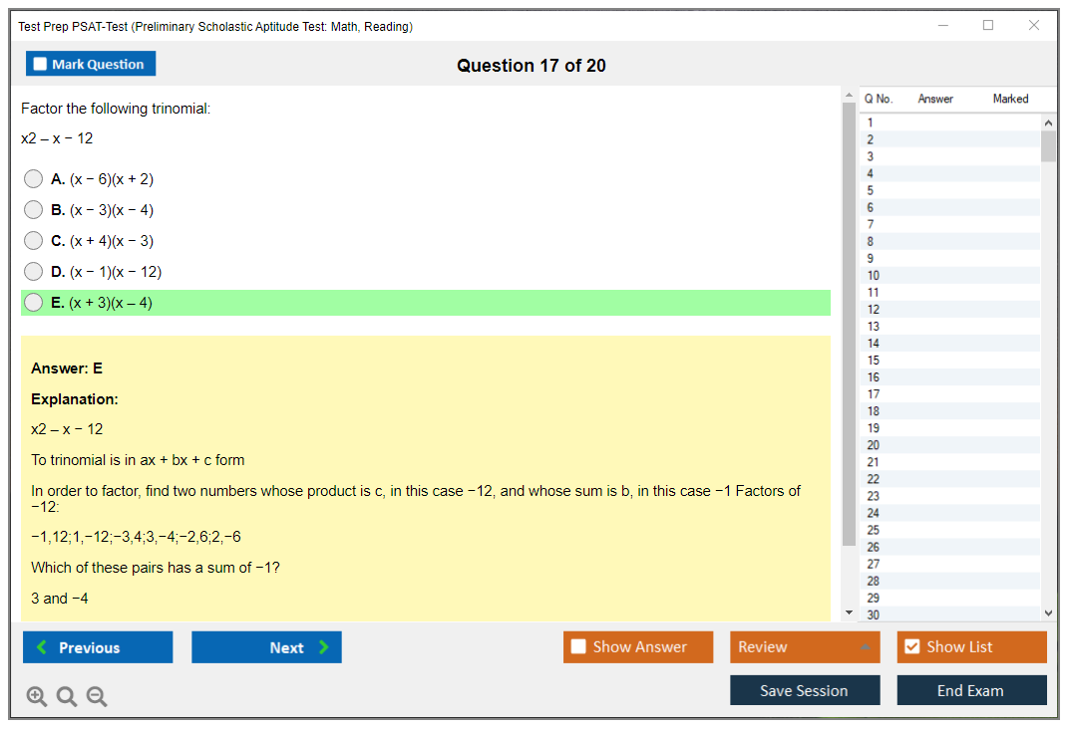1072x732 pixels.
Task: Open the Review dropdown menu
Action: coord(804,647)
